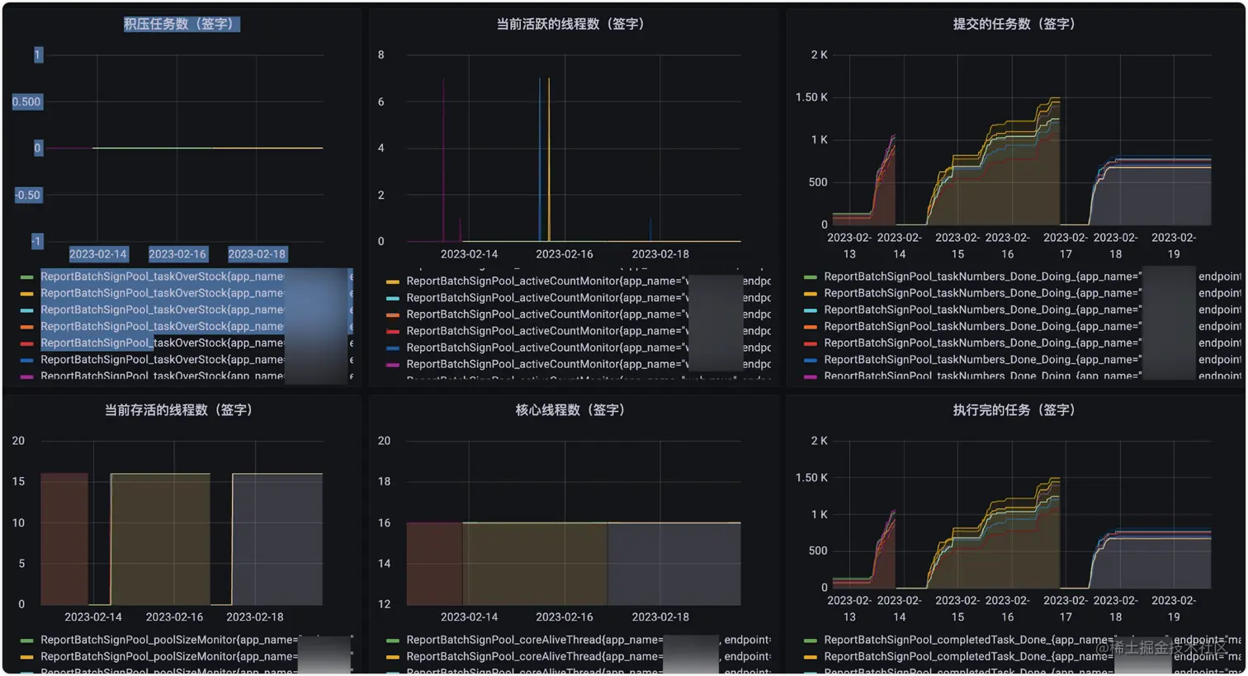Toggle the red ReportBatchSignPool_activeCountMonitor series label

pyautogui.click(x=547, y=330)
